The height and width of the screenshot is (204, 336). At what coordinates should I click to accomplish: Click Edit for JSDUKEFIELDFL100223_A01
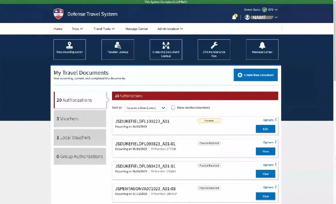click(265, 129)
